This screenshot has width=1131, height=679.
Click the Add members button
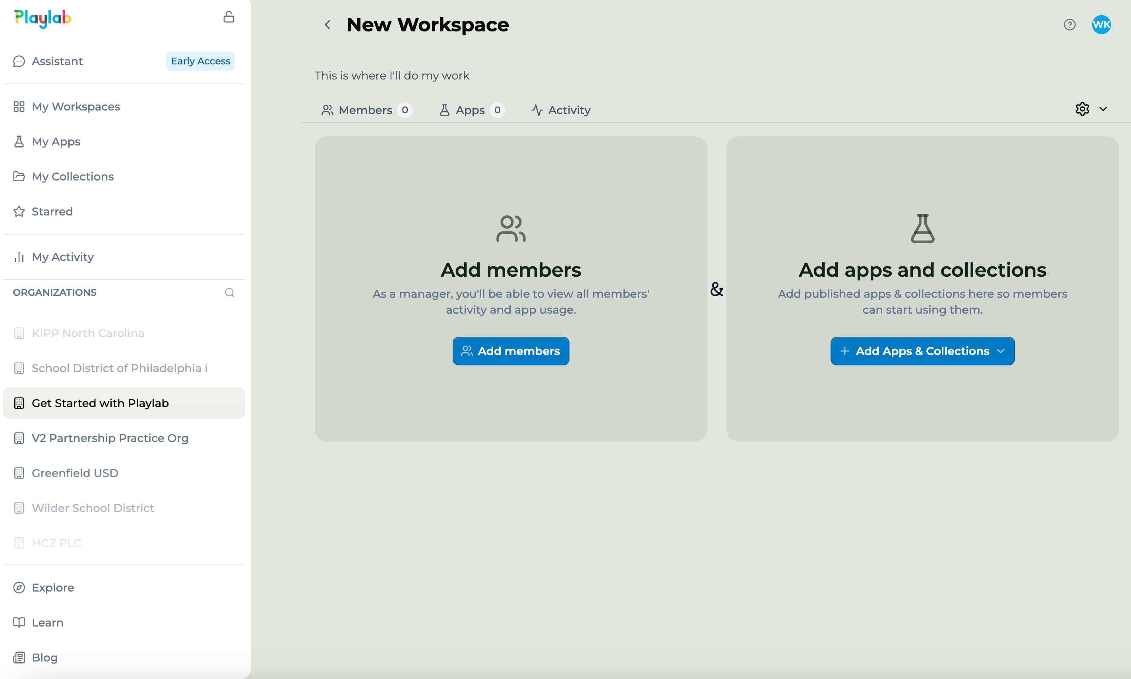coord(511,351)
